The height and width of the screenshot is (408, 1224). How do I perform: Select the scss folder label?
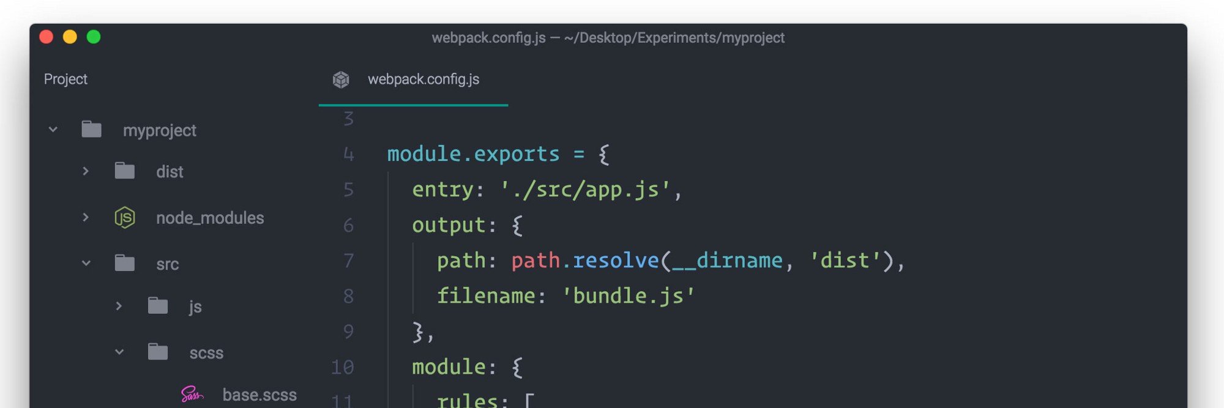[206, 353]
